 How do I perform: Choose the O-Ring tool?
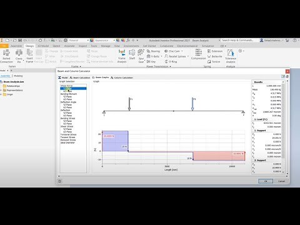(x=171, y=62)
